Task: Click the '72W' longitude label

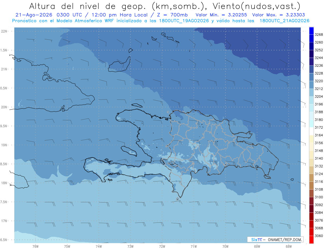Action: [x=162, y=246]
